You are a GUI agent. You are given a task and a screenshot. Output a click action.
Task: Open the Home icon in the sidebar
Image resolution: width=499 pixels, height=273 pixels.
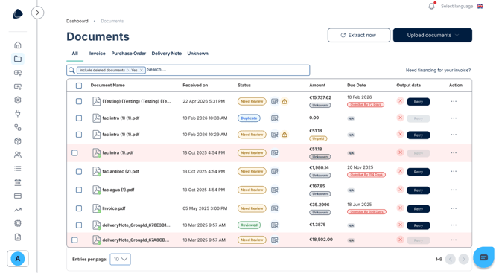click(x=18, y=45)
